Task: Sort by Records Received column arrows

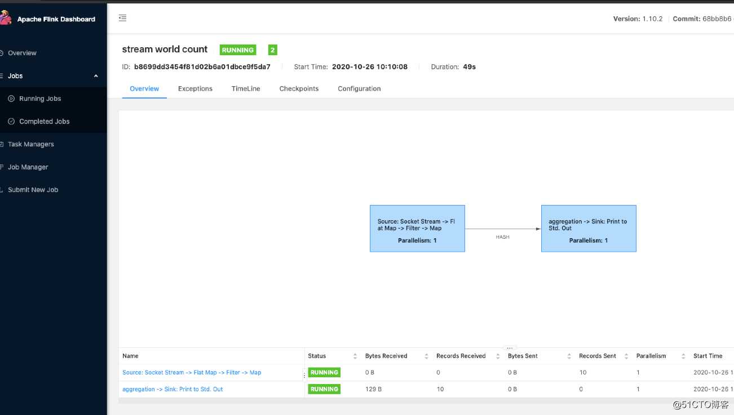Action: tap(498, 356)
